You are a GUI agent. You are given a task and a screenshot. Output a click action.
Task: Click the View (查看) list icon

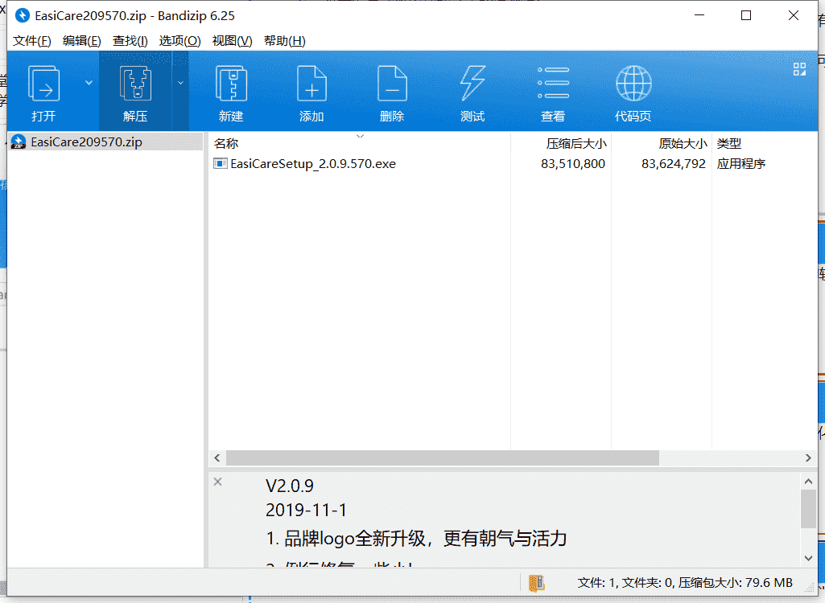click(x=553, y=83)
